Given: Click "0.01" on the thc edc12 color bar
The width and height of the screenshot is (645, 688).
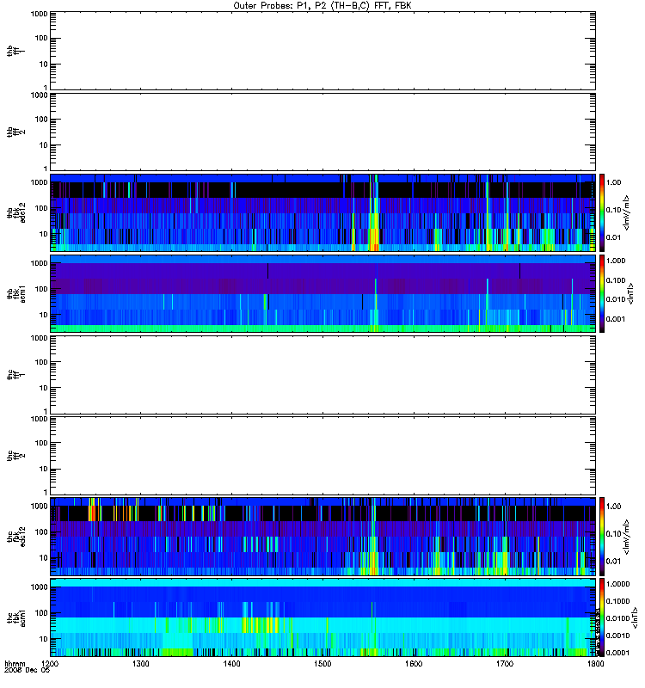Looking at the screenshot, I should pos(614,562).
